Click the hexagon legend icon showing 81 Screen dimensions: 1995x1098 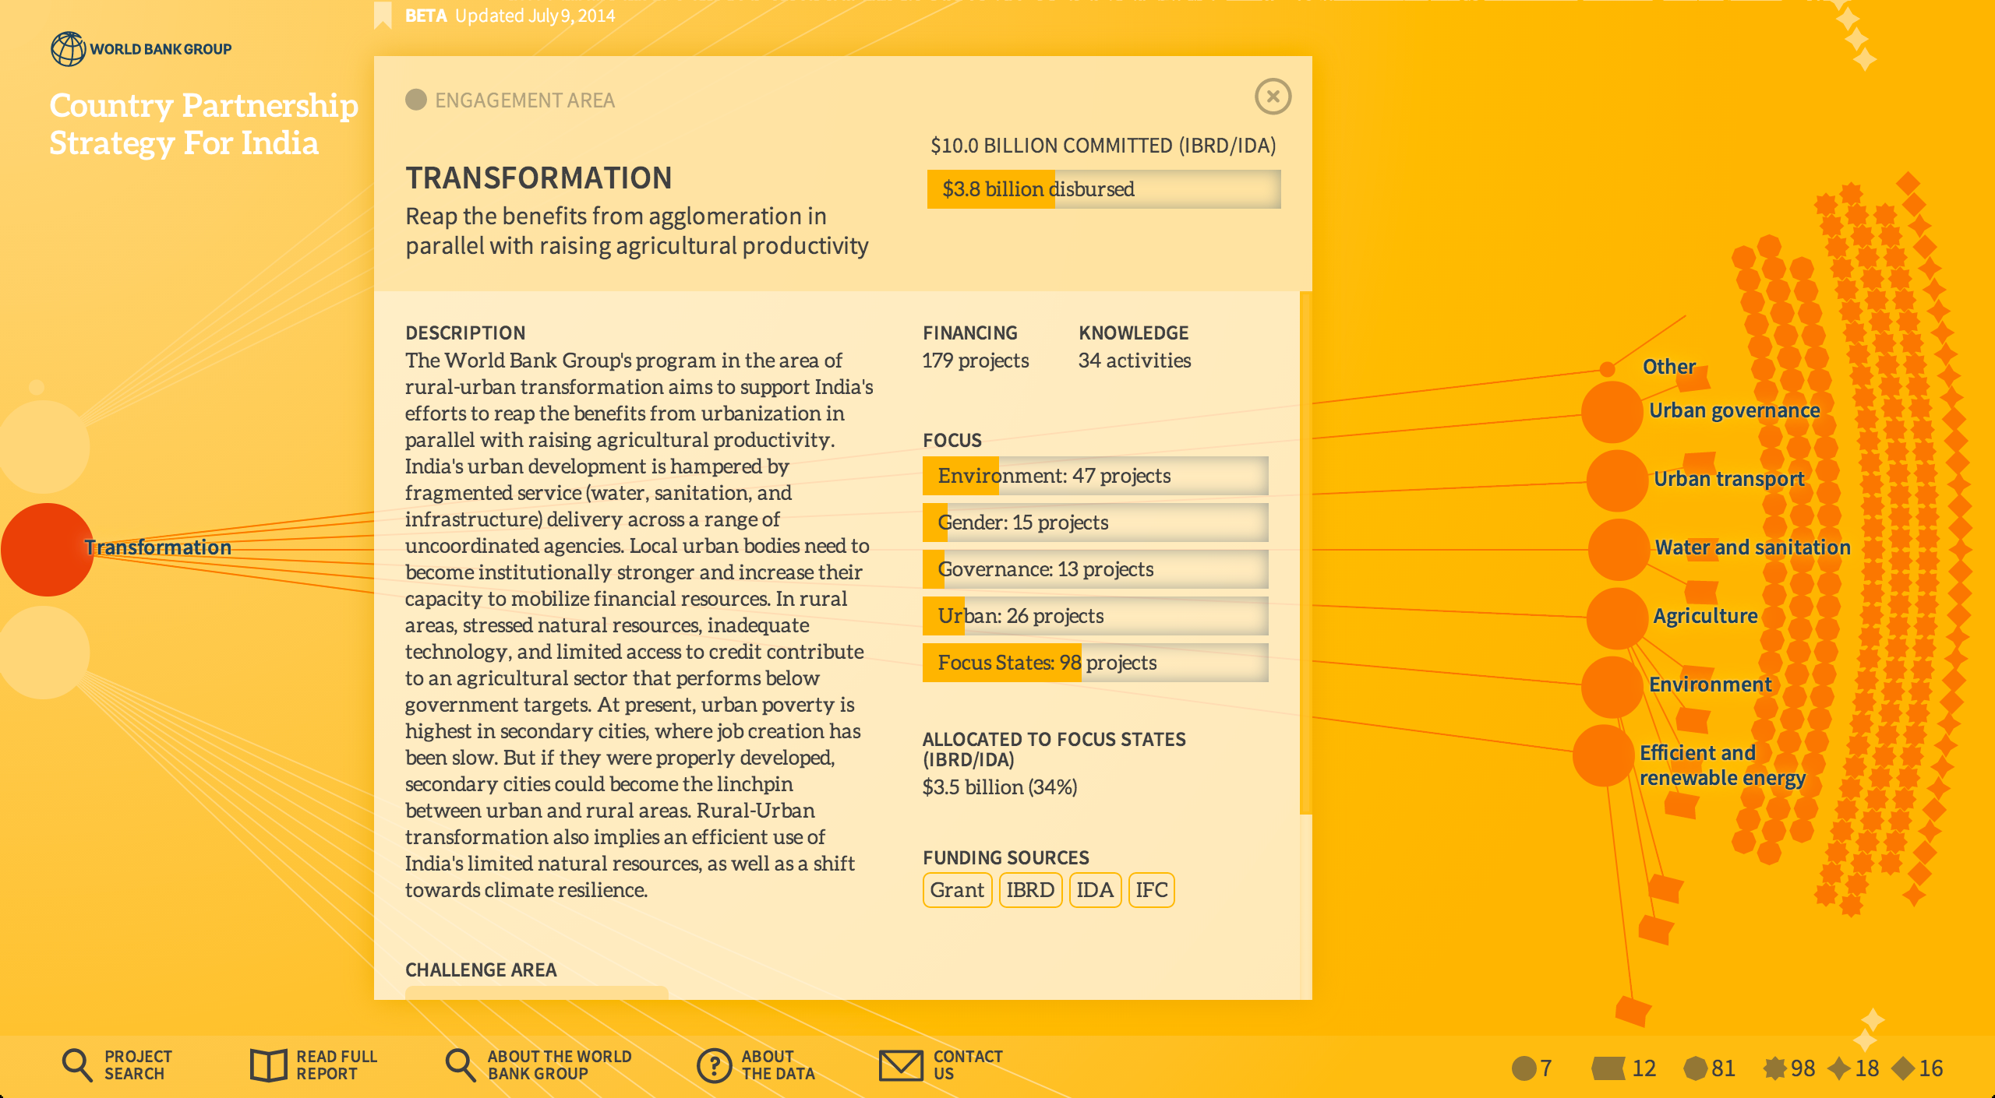pyautogui.click(x=1695, y=1068)
